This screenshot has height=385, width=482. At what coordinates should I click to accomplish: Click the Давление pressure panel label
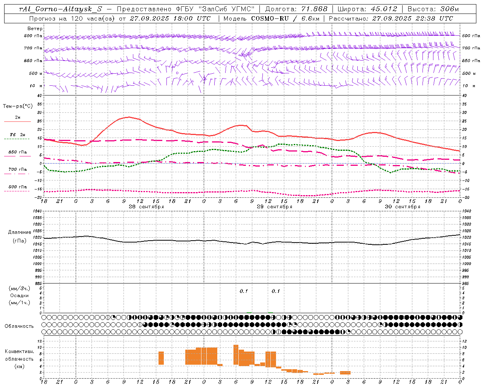pyautogui.click(x=20, y=232)
